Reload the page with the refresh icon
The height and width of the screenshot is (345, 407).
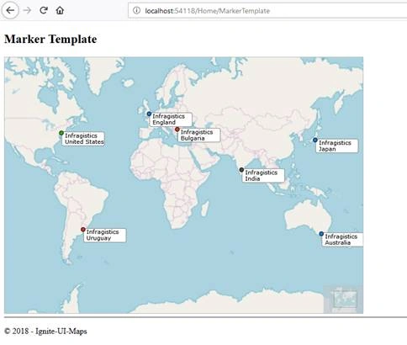[44, 10]
